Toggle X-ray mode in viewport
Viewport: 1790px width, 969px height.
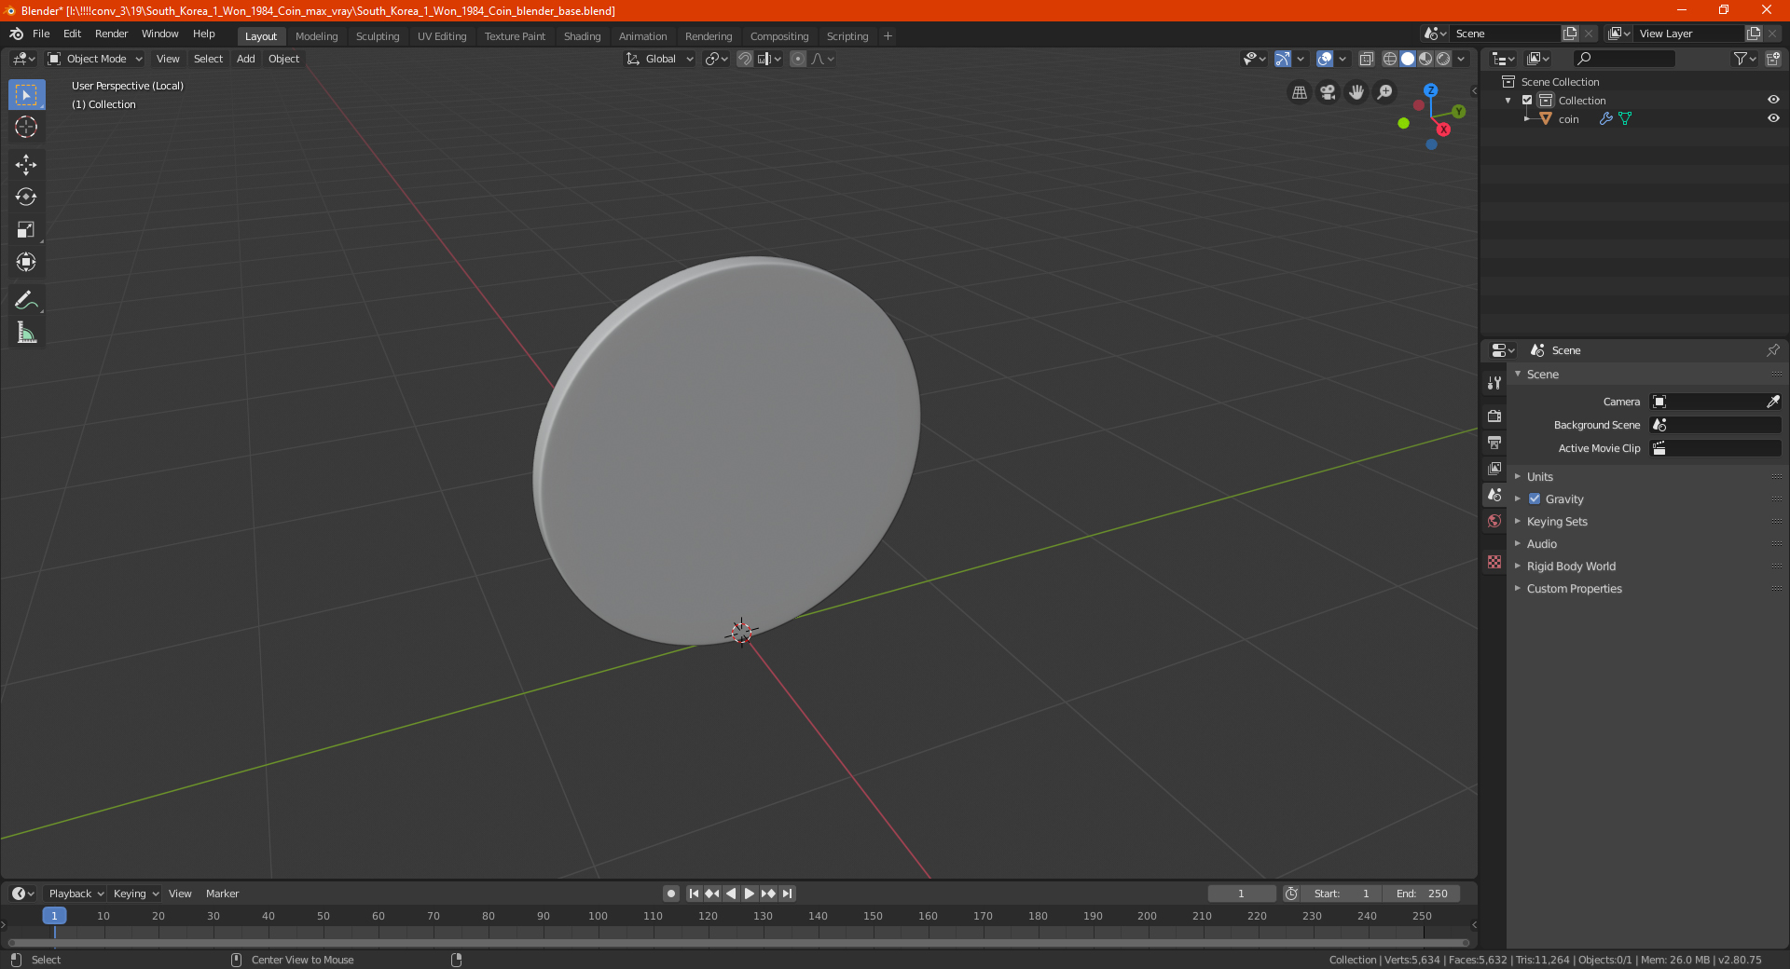tap(1366, 59)
